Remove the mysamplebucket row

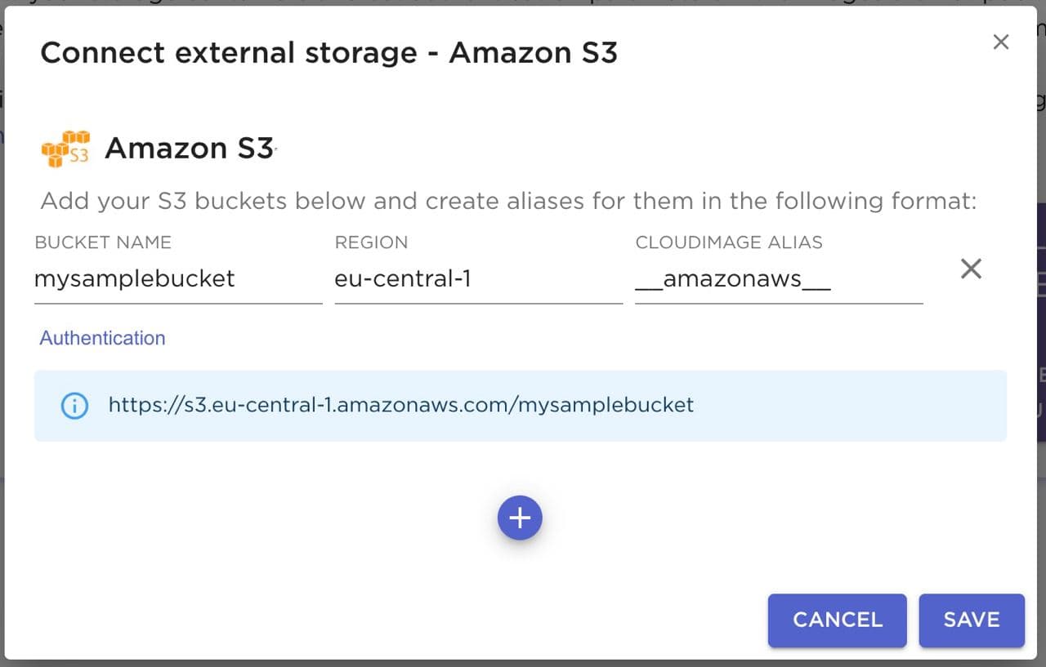pos(971,269)
